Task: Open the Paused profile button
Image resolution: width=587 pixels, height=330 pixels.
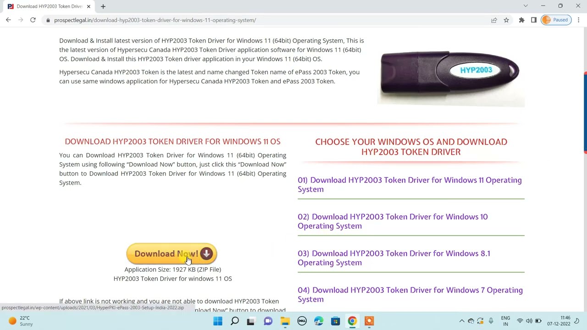Action: click(x=556, y=20)
